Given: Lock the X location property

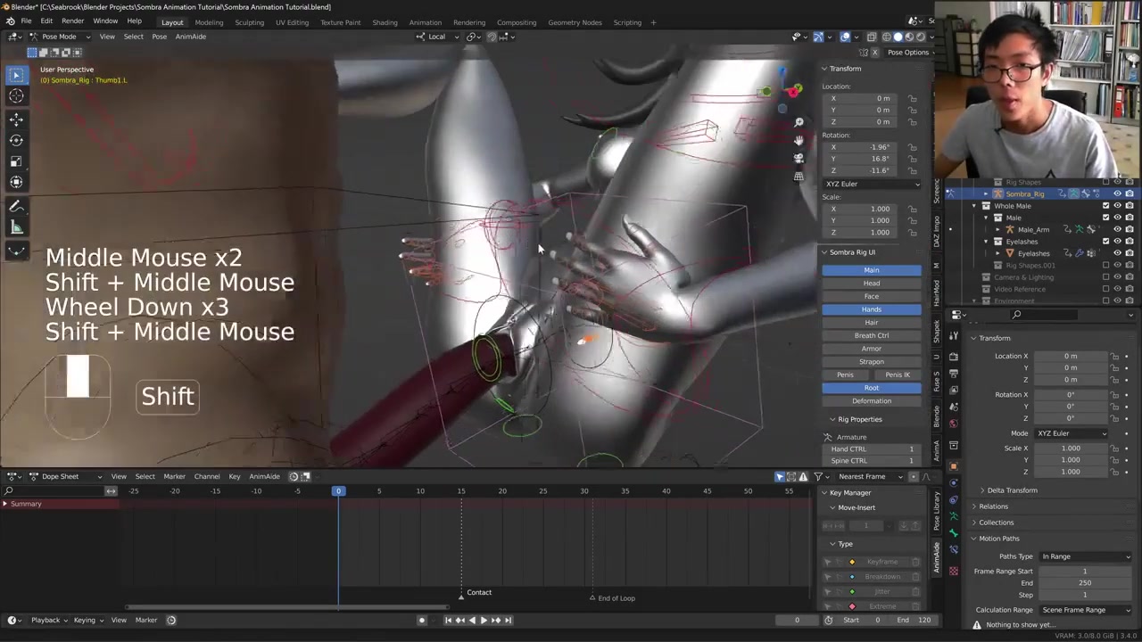Looking at the screenshot, I should (912, 98).
